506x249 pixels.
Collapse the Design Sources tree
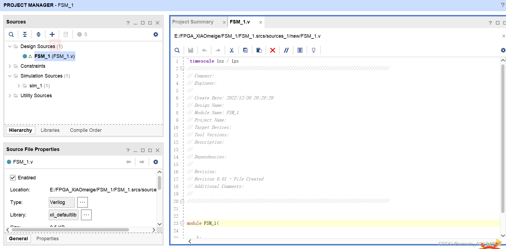coord(10,46)
